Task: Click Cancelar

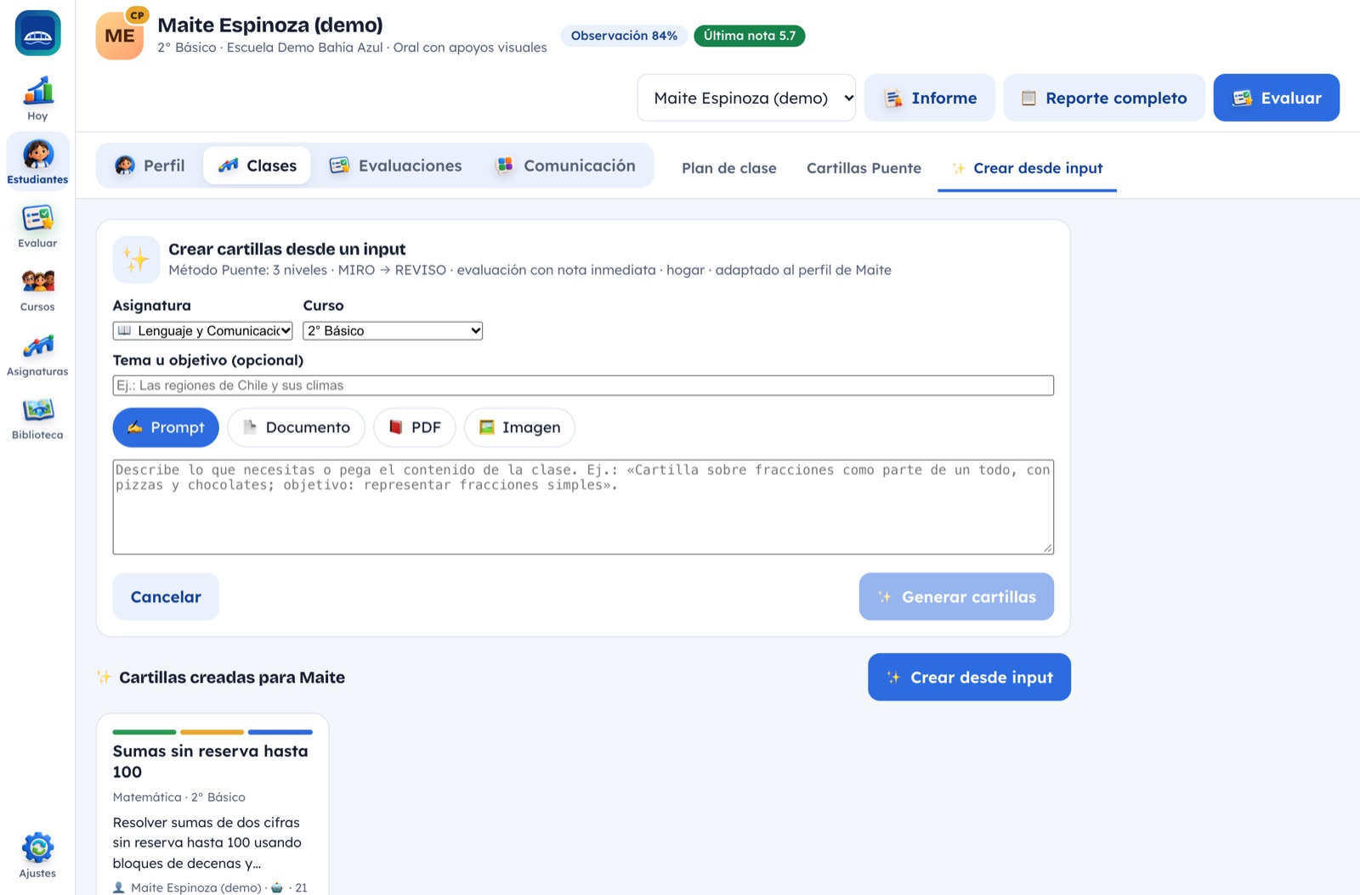Action: tap(166, 596)
